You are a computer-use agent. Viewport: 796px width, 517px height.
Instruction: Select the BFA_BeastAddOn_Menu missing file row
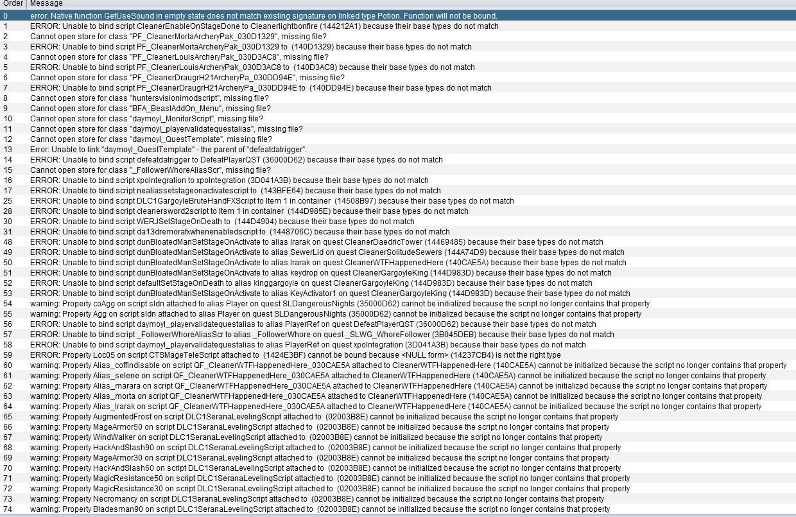pyautogui.click(x=150, y=109)
